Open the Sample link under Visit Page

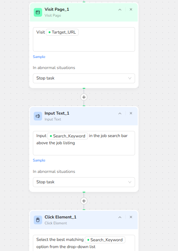coord(39,57)
